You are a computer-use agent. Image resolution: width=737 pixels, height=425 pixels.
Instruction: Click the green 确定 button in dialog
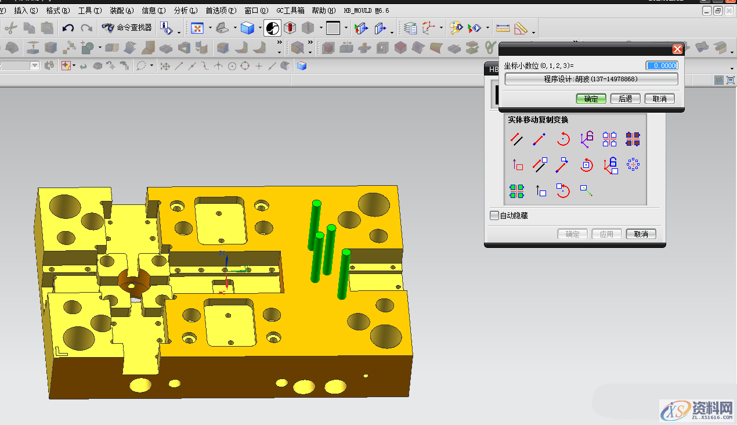[x=591, y=99]
